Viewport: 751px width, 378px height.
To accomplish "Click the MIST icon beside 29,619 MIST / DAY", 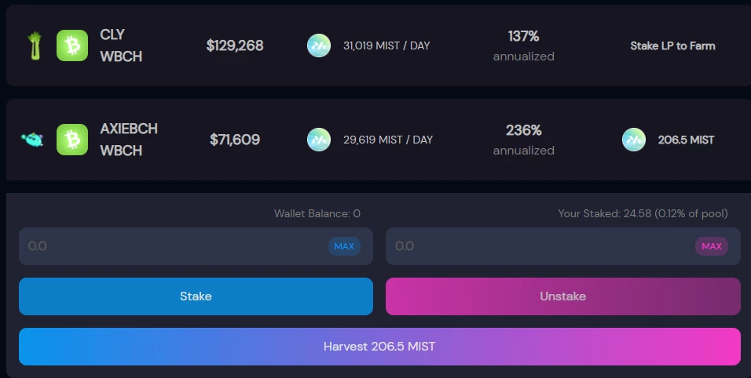I will [x=318, y=140].
